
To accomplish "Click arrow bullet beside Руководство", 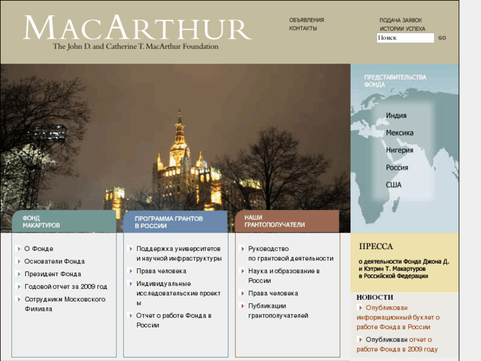I will pos(243,248).
